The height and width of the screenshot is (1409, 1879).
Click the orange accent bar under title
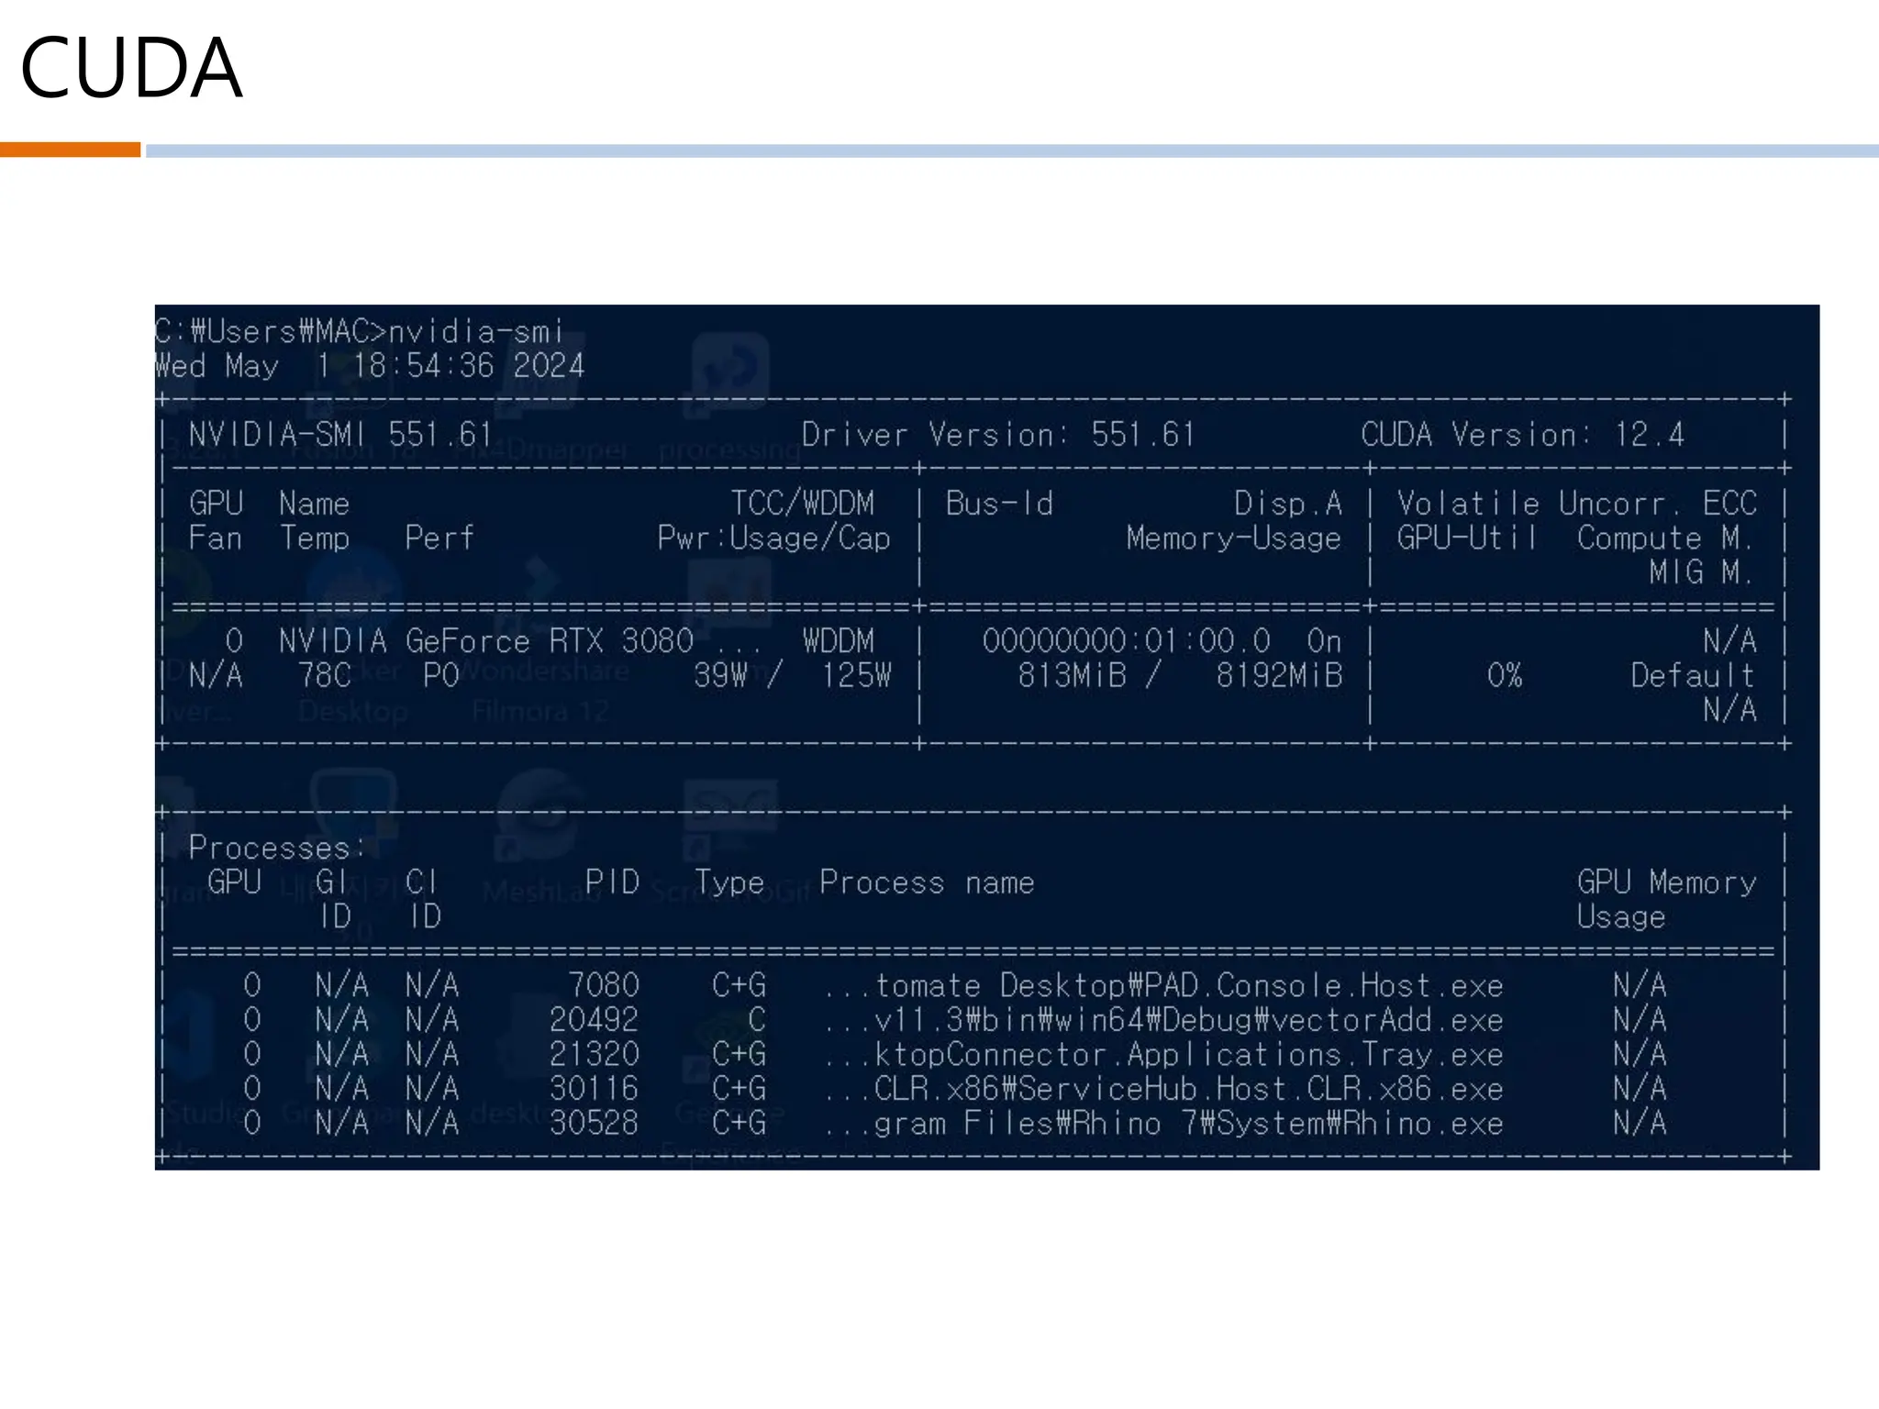70,150
